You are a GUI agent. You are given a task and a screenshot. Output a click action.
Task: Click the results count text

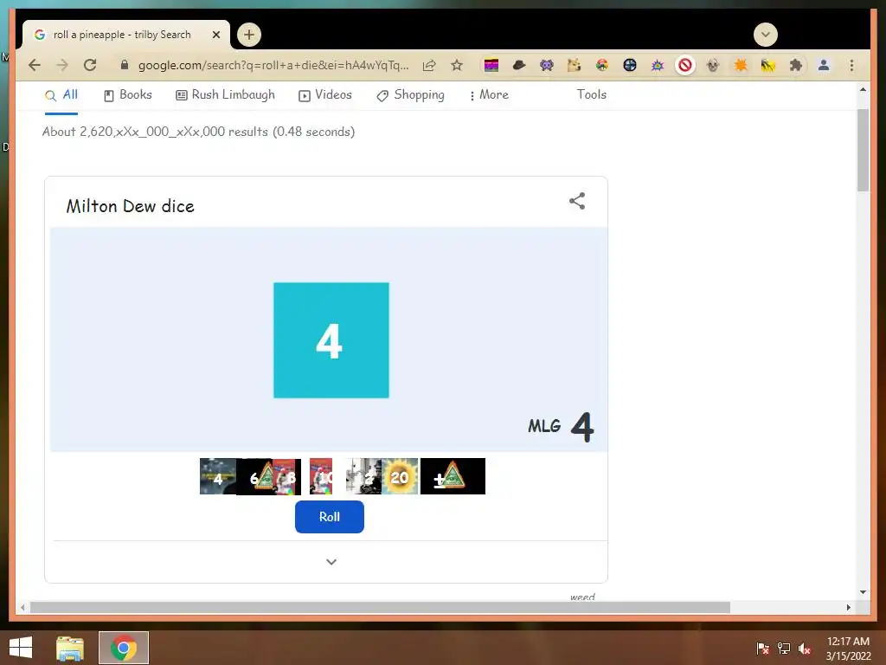coord(198,132)
